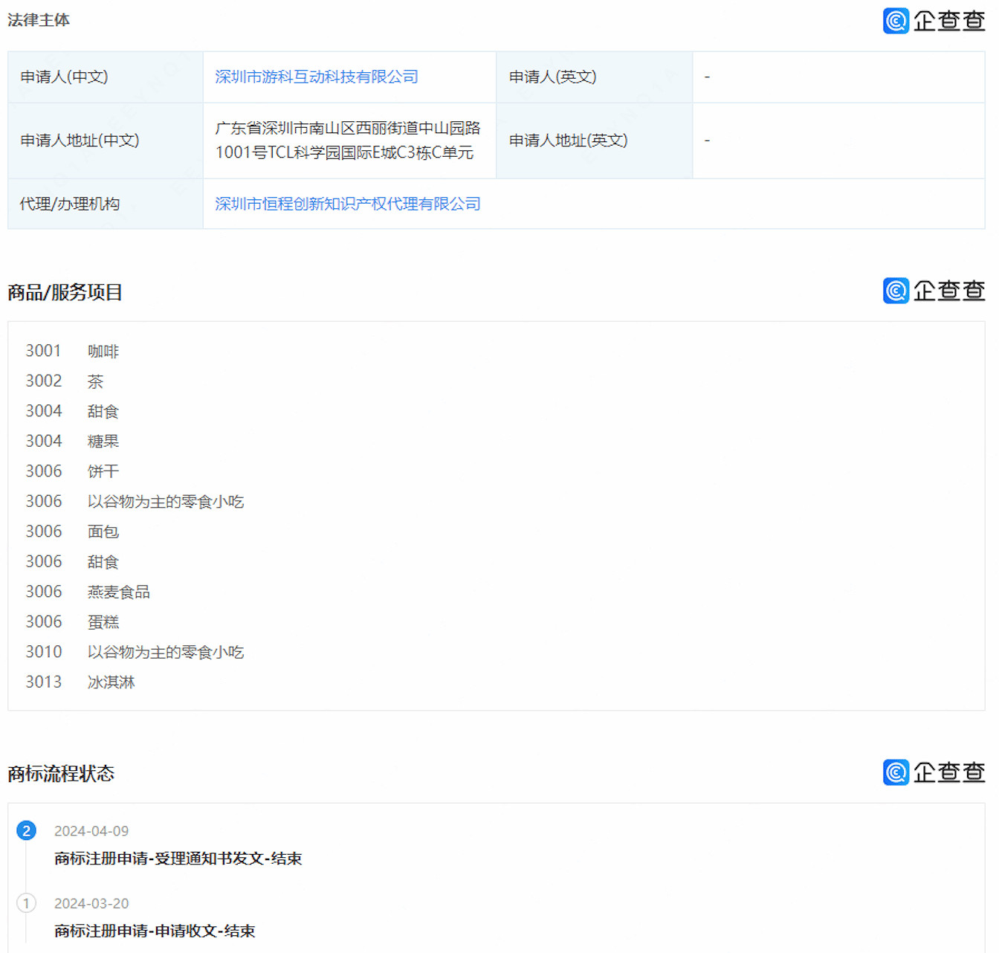Click the 申请收文 status entry
The image size is (999, 953).
pyautogui.click(x=155, y=931)
